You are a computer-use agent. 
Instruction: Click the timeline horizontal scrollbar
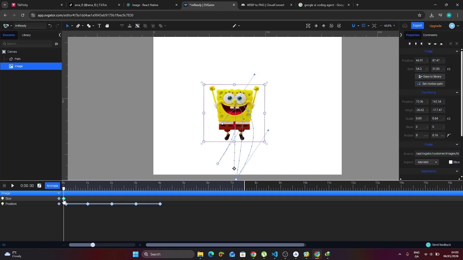(225, 245)
